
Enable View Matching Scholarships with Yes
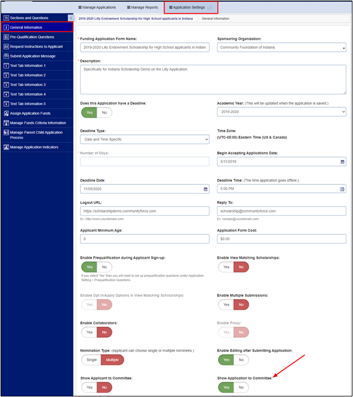(226, 267)
